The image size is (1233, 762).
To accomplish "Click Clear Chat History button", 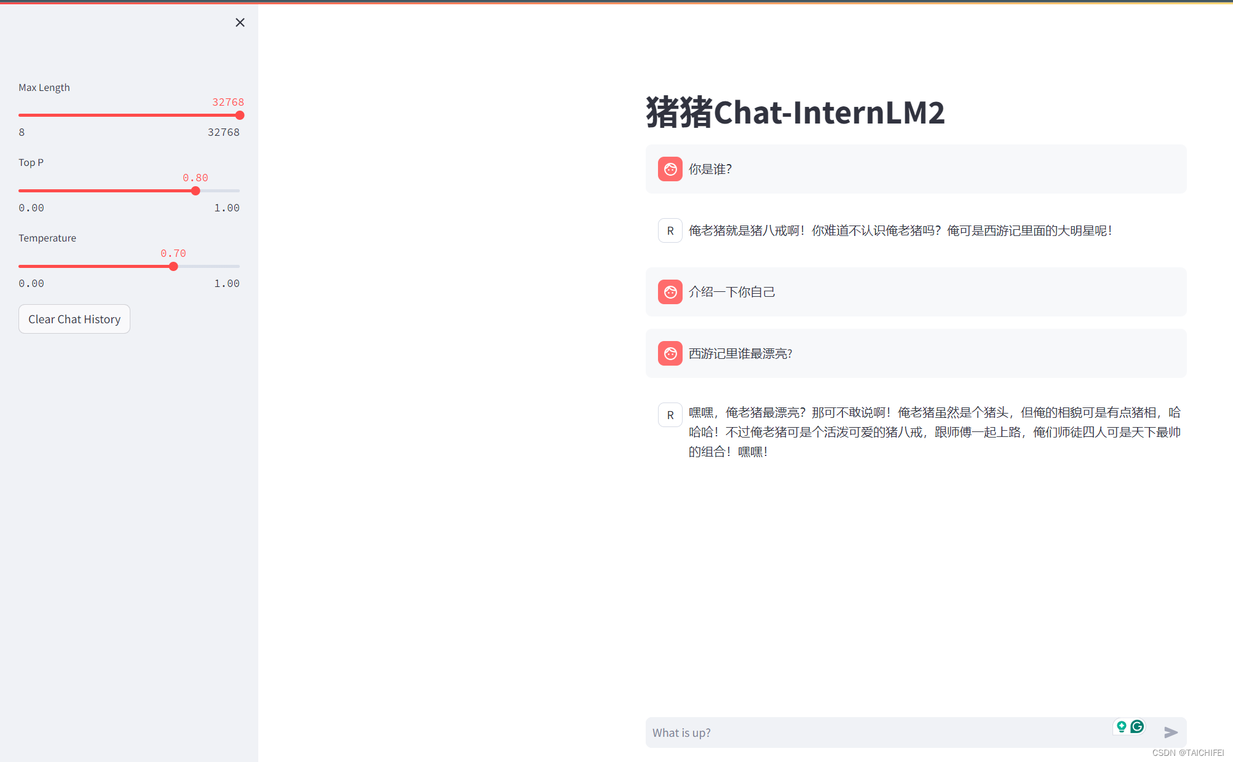I will point(74,319).
